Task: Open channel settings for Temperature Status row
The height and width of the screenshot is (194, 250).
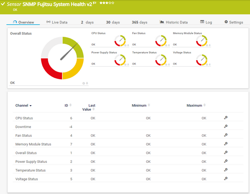Action: (226, 170)
